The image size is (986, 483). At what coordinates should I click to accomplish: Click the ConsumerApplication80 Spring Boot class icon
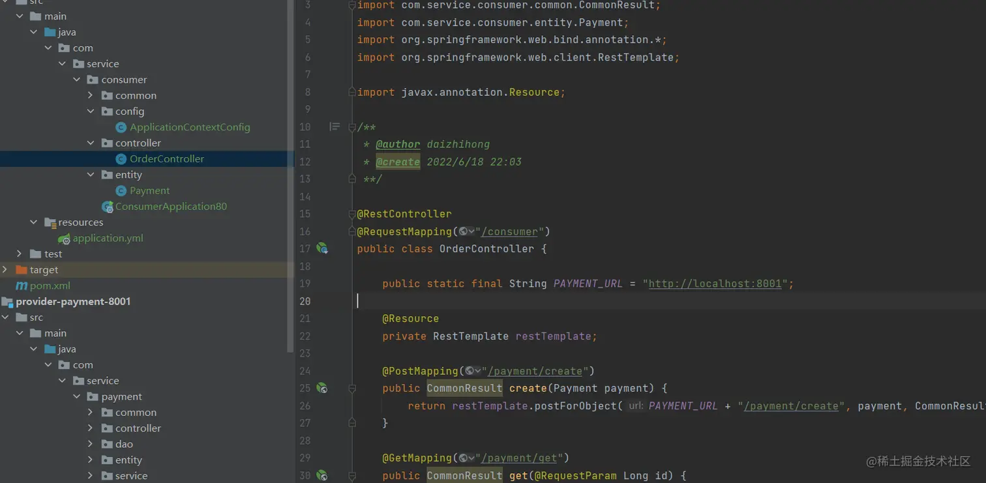(x=108, y=207)
